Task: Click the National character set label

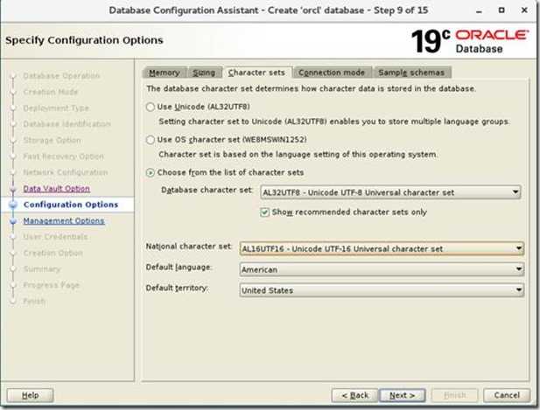Action: tap(188, 247)
